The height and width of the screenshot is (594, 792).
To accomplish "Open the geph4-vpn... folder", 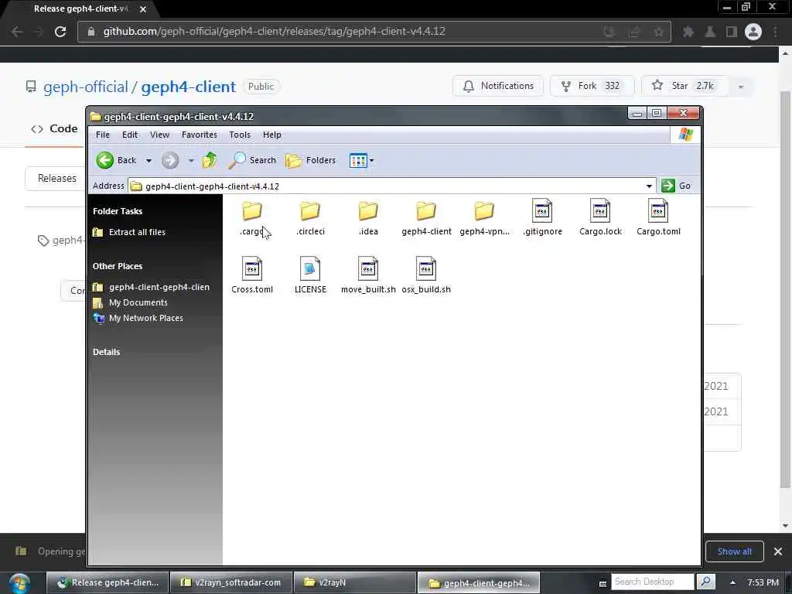I will pos(484,218).
